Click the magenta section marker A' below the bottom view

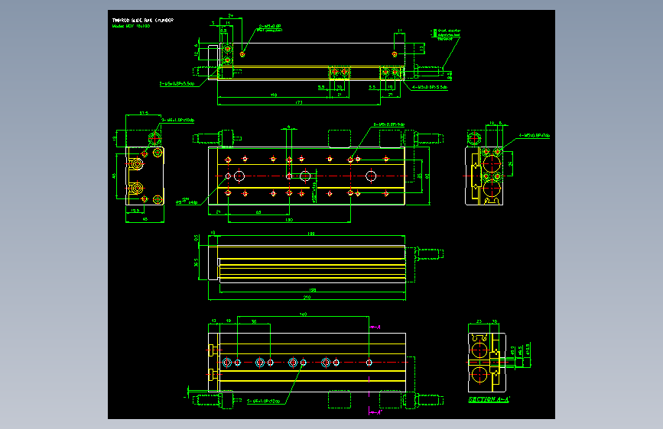(x=375, y=412)
